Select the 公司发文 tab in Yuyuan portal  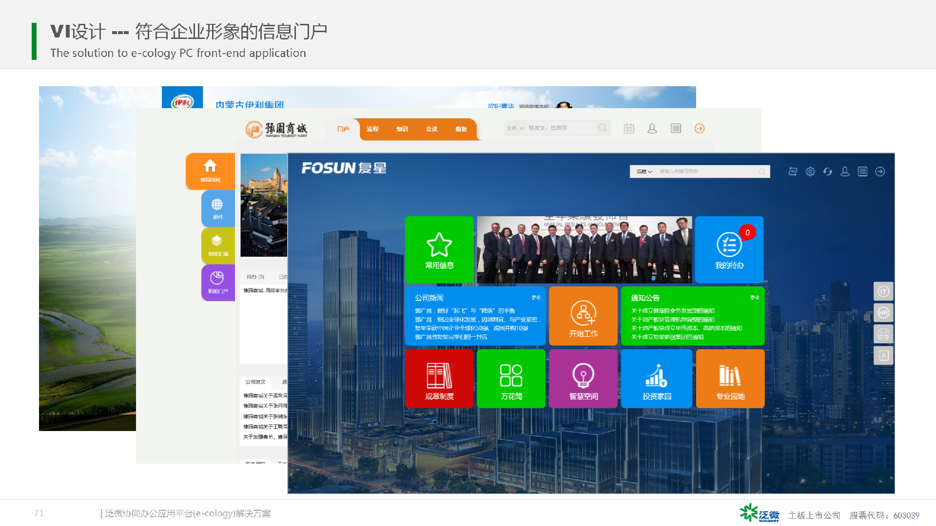255,382
